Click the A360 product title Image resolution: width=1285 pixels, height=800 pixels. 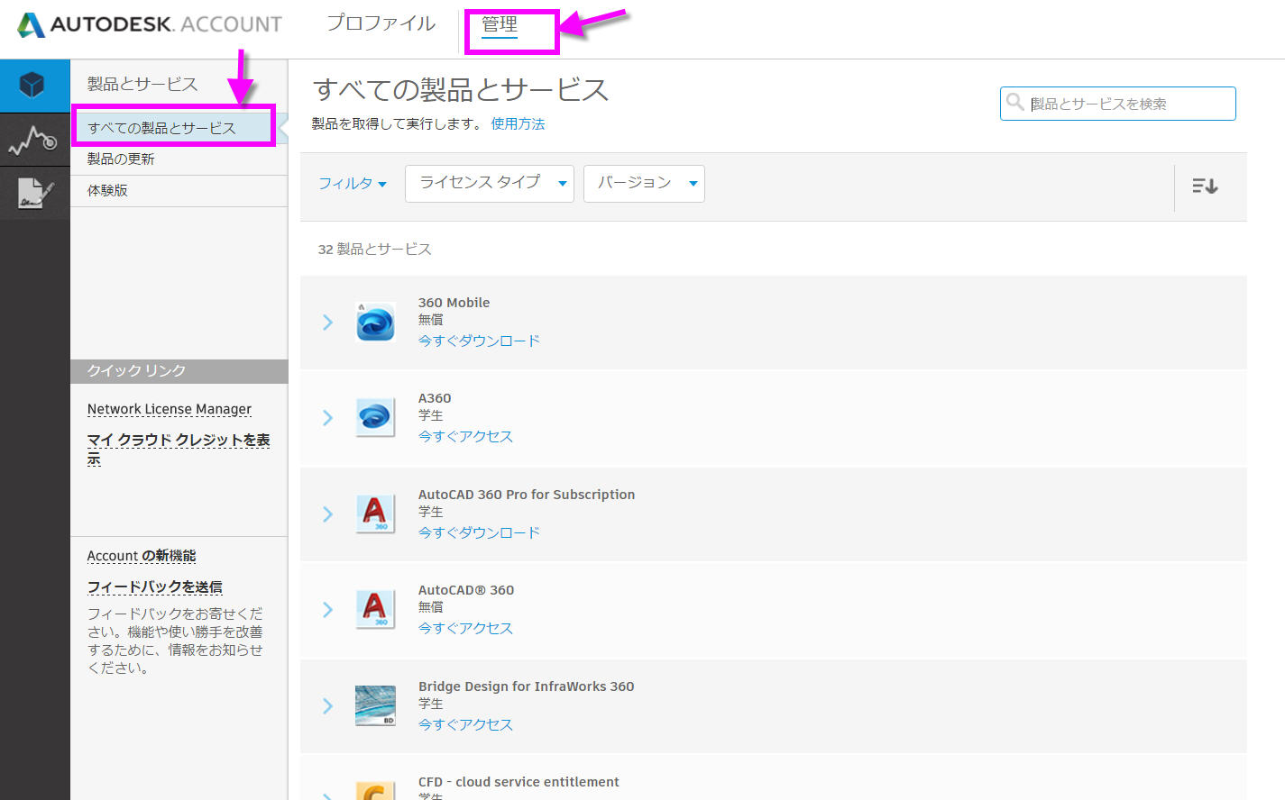tap(435, 398)
